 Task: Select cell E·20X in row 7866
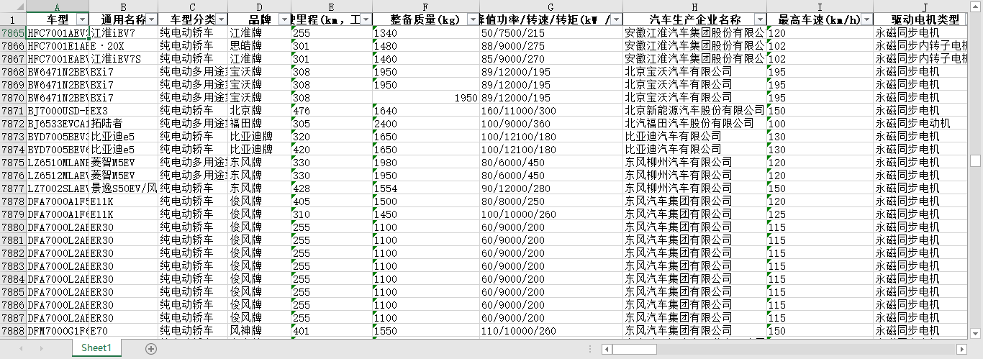[124, 45]
